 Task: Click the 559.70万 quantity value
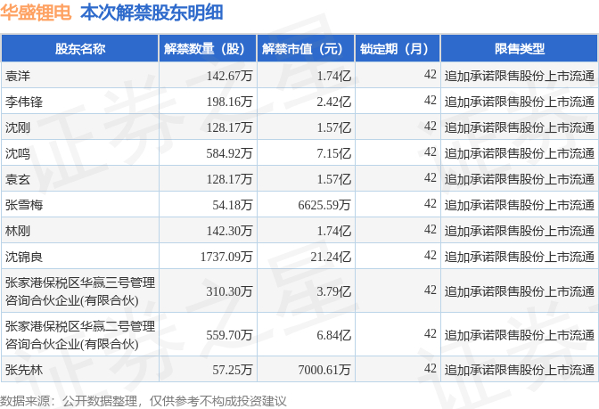pos(229,335)
